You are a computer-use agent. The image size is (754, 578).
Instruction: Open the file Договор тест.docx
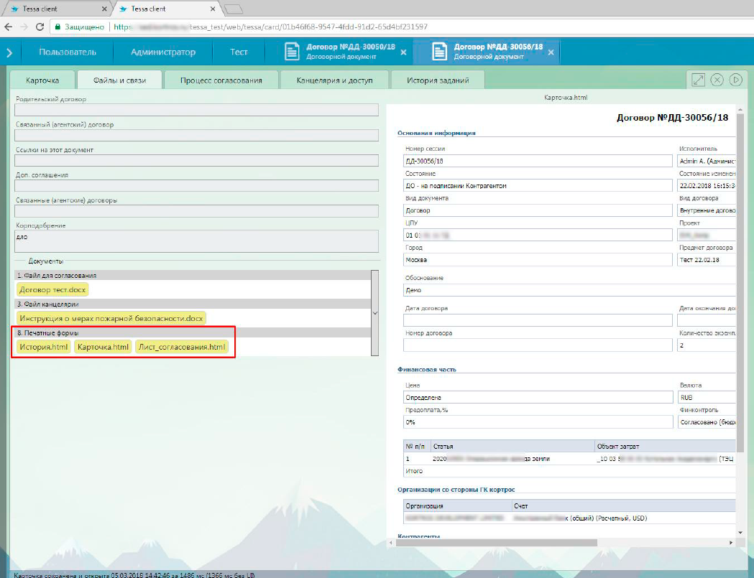pyautogui.click(x=53, y=289)
